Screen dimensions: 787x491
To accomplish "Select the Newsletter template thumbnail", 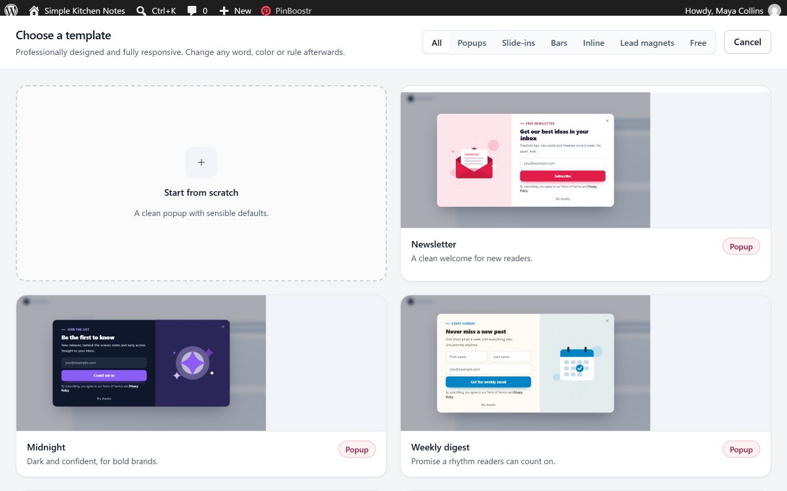I will (x=586, y=160).
